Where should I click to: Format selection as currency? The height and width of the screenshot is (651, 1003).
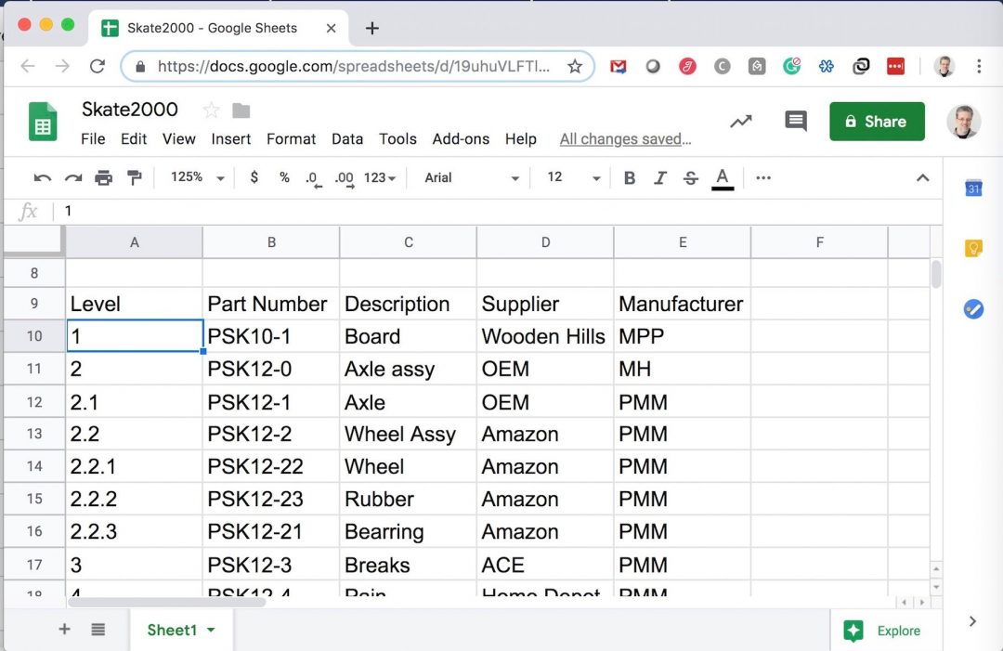(254, 177)
